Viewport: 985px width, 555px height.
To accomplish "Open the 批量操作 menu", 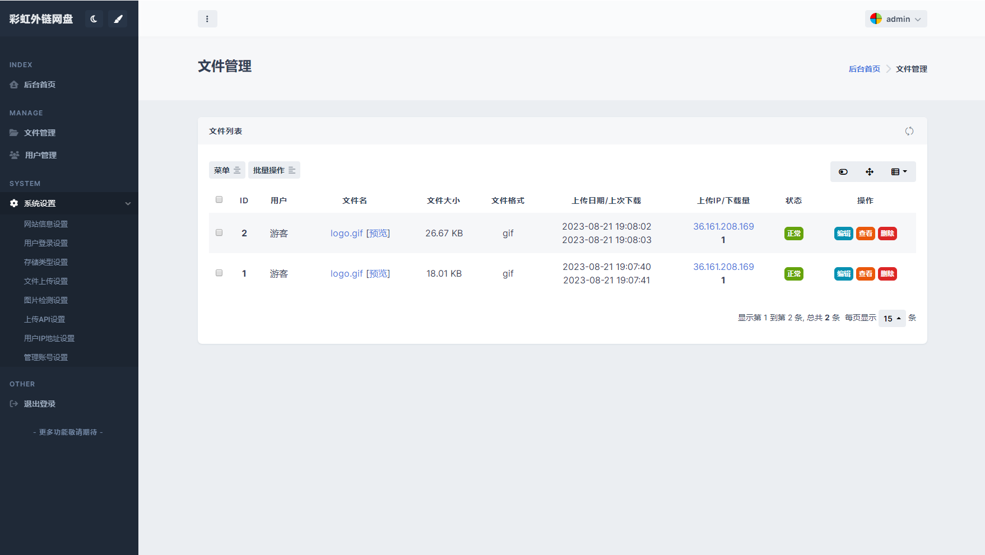I will (274, 170).
